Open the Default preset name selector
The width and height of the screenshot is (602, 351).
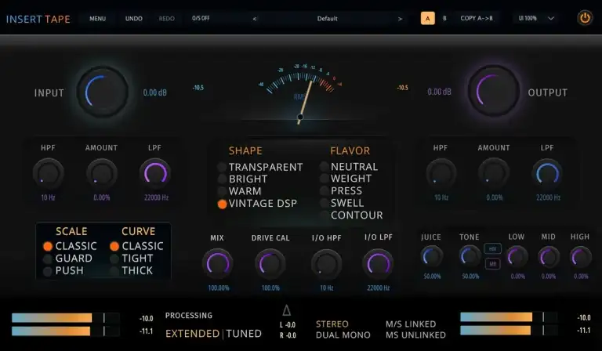pyautogui.click(x=327, y=19)
